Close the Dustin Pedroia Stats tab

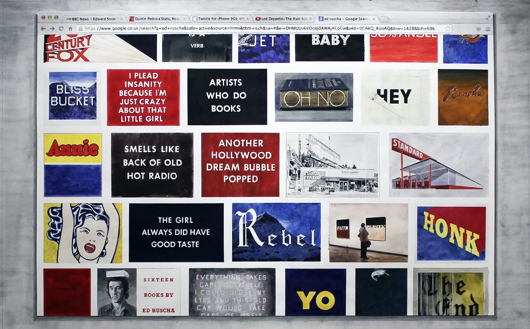click(x=185, y=19)
